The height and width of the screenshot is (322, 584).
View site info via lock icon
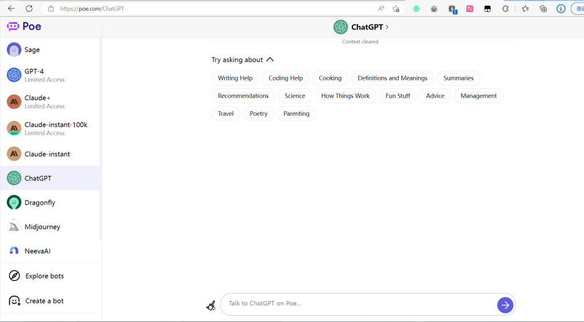point(51,8)
